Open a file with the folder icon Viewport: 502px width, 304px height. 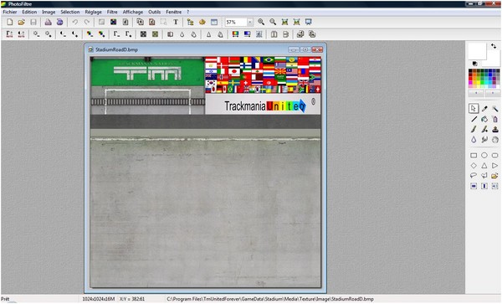tap(22, 22)
